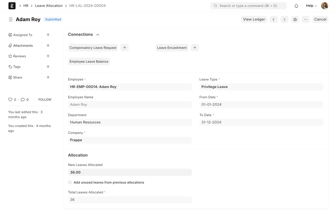Click the search command bar
Image resolution: width=335 pixels, height=212 pixels.
pyautogui.click(x=249, y=6)
